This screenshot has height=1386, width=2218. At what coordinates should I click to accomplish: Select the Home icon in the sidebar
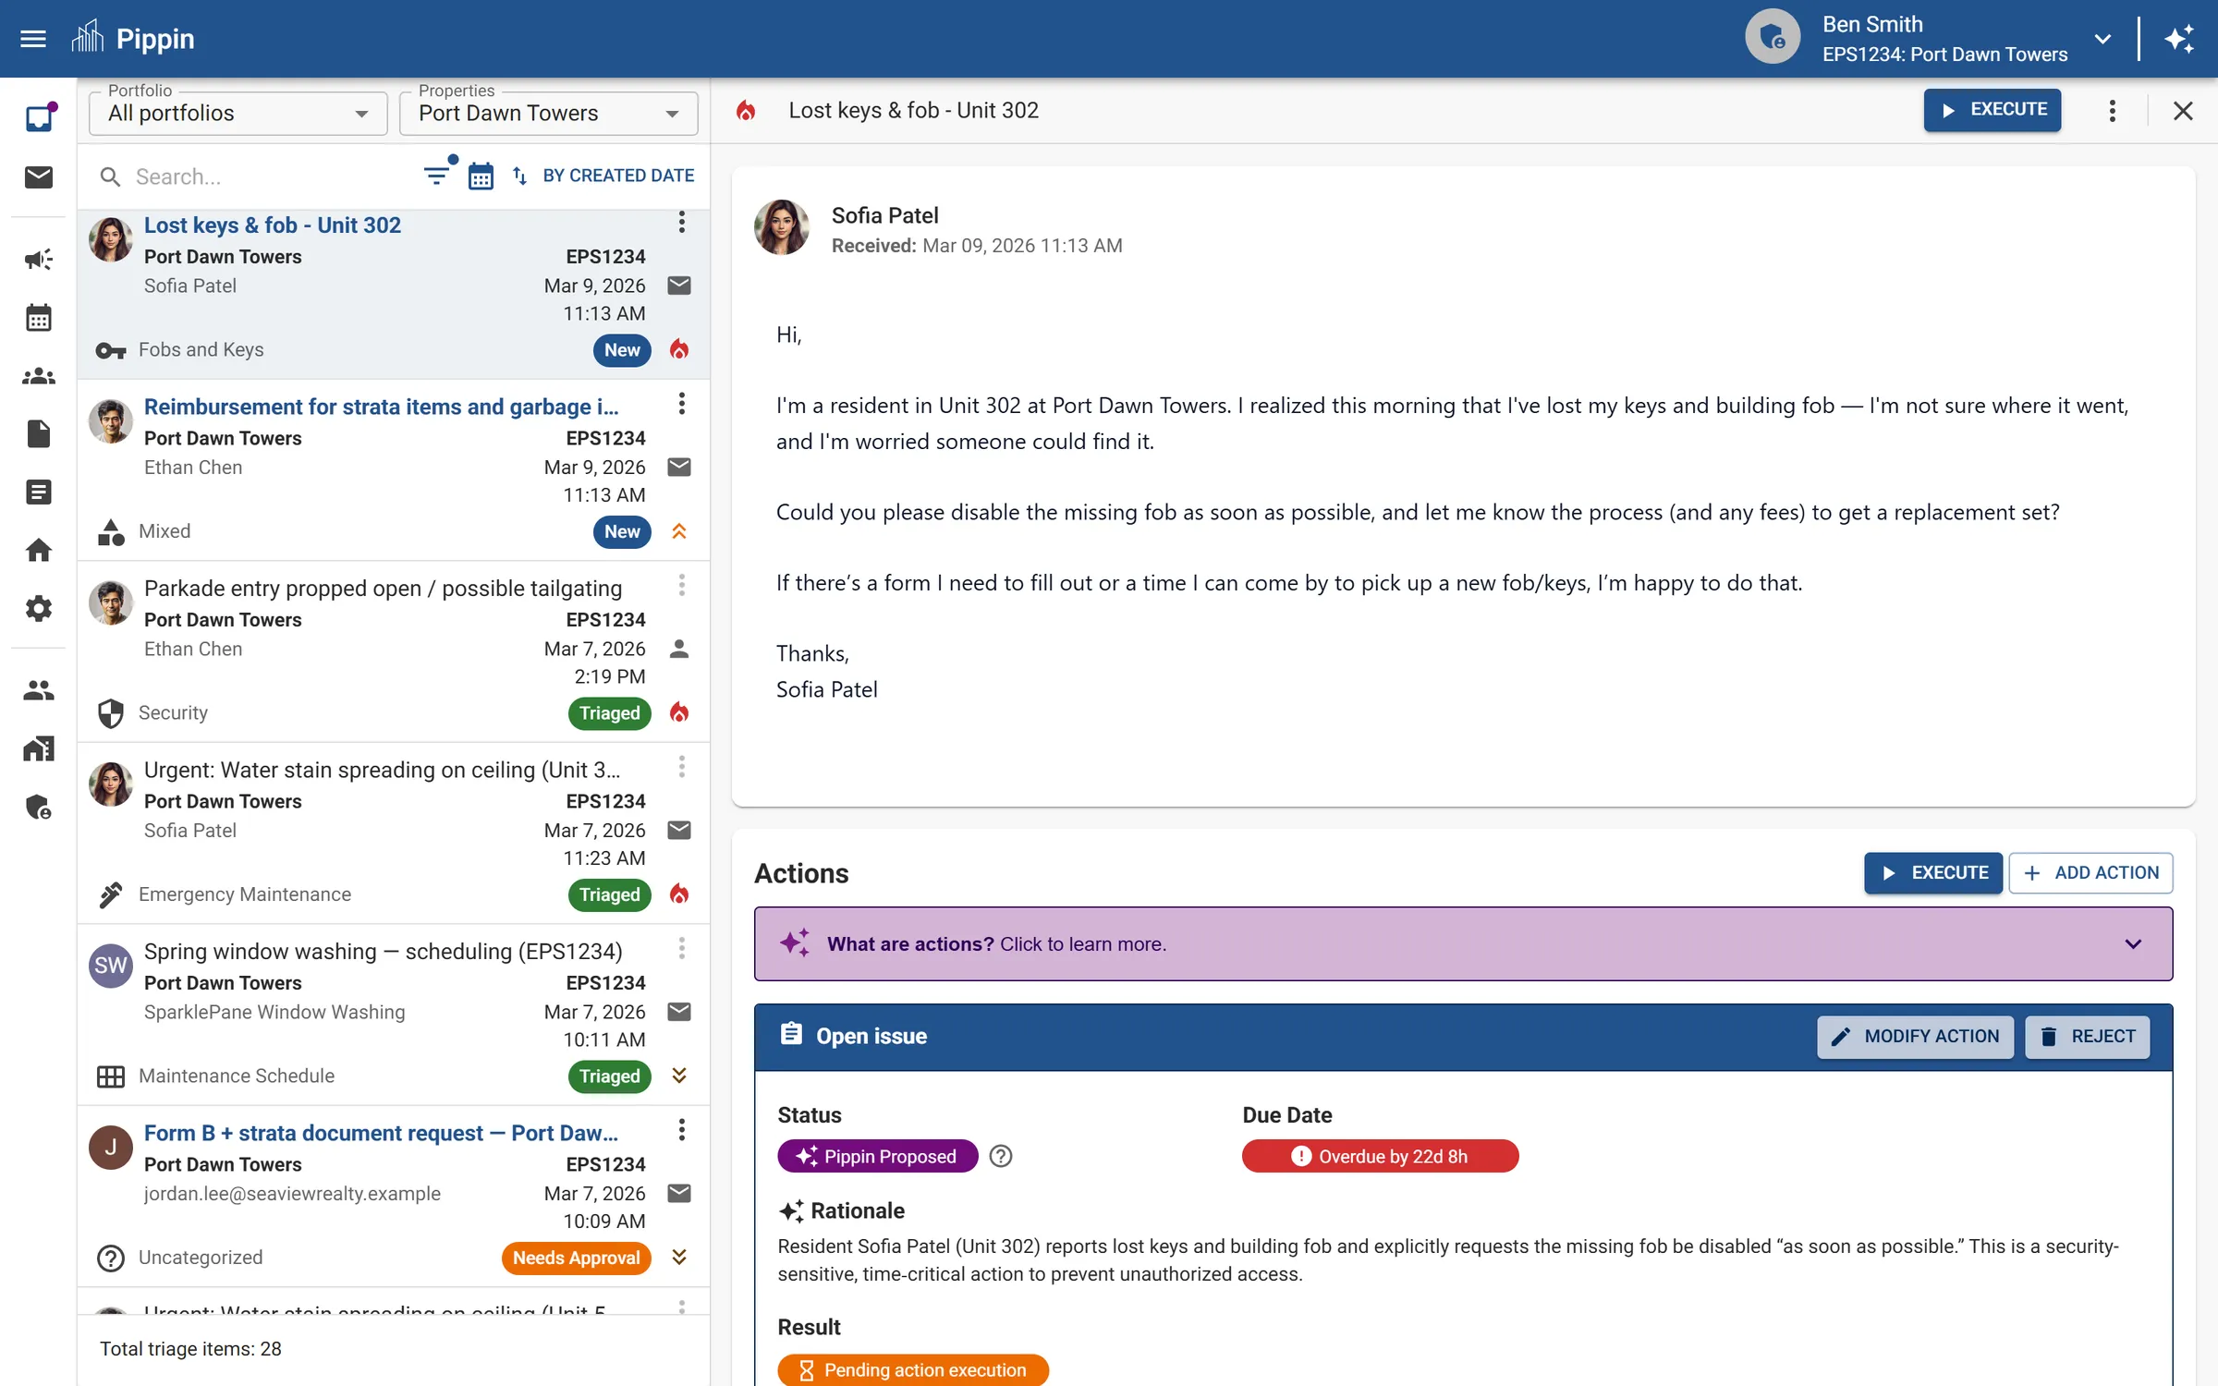[x=39, y=550]
